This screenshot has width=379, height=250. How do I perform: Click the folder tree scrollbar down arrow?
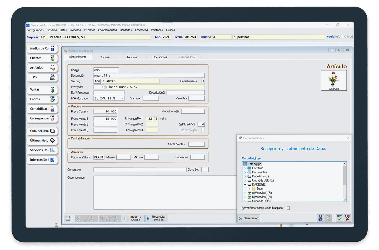click(345, 200)
